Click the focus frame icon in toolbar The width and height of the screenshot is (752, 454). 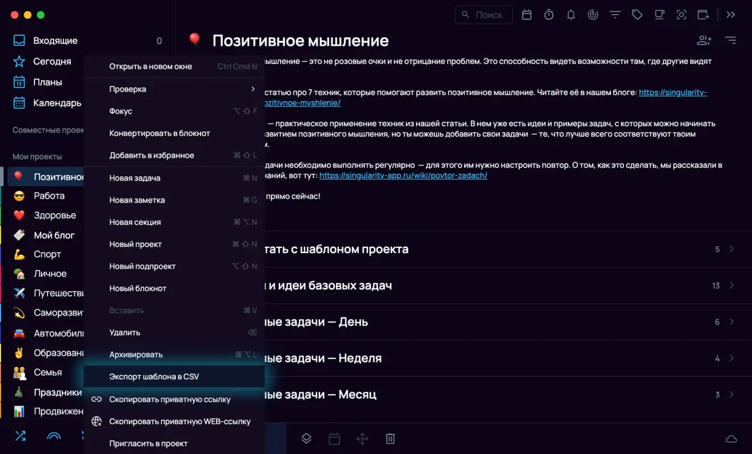click(x=681, y=15)
